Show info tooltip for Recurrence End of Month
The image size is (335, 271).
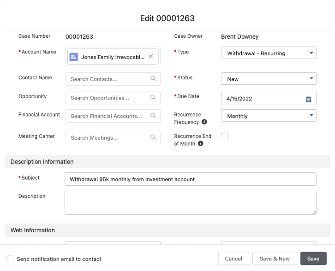[x=200, y=144]
